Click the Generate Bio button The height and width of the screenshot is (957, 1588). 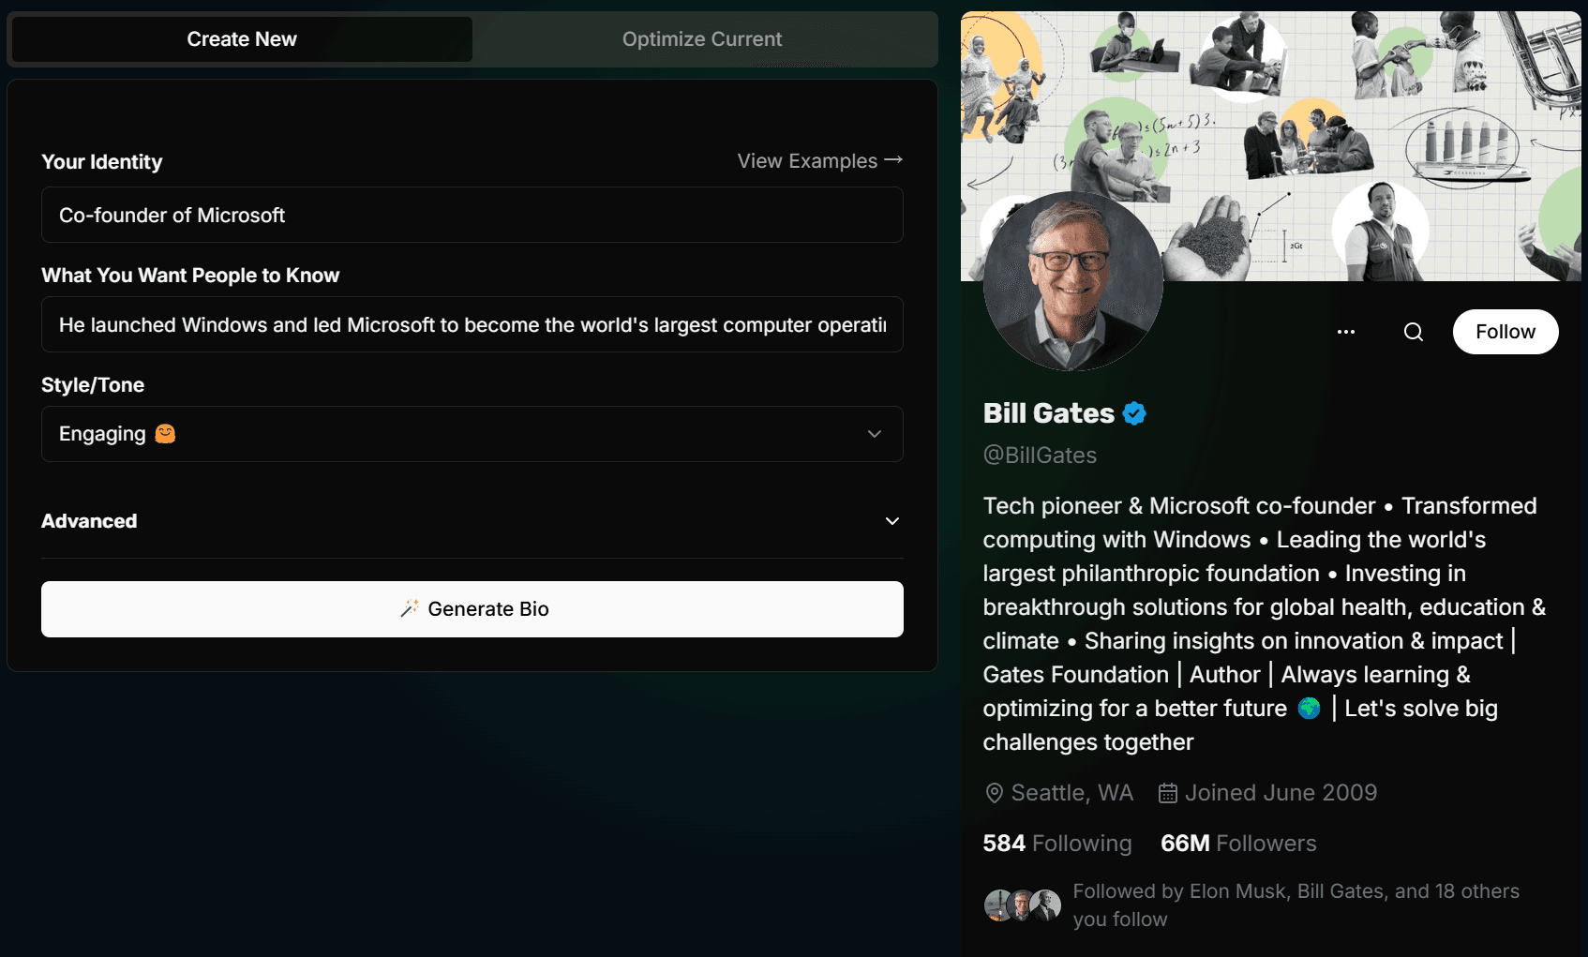point(472,609)
